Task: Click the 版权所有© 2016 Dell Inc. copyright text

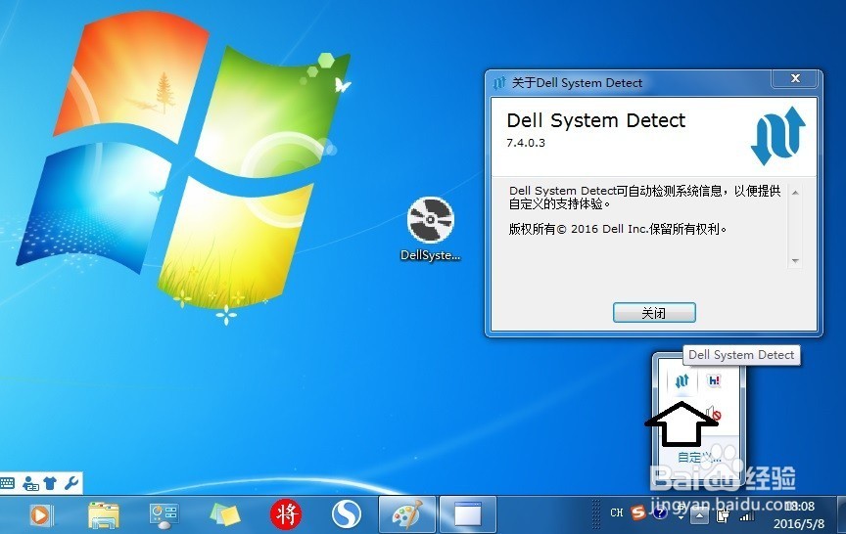Action: 617,229
